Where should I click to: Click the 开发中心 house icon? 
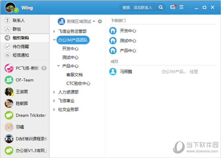coord(113,30)
